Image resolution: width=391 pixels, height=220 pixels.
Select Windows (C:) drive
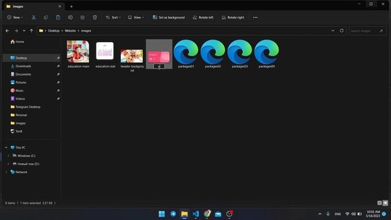[26, 156]
